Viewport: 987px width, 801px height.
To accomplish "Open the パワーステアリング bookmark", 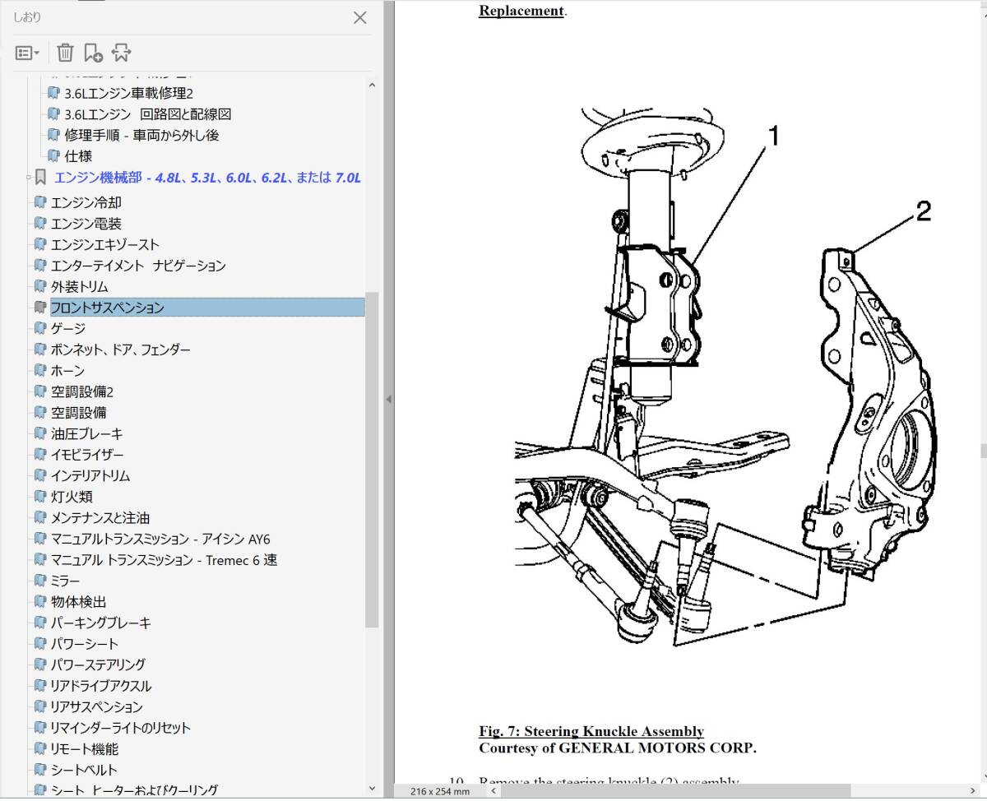I will point(97,664).
